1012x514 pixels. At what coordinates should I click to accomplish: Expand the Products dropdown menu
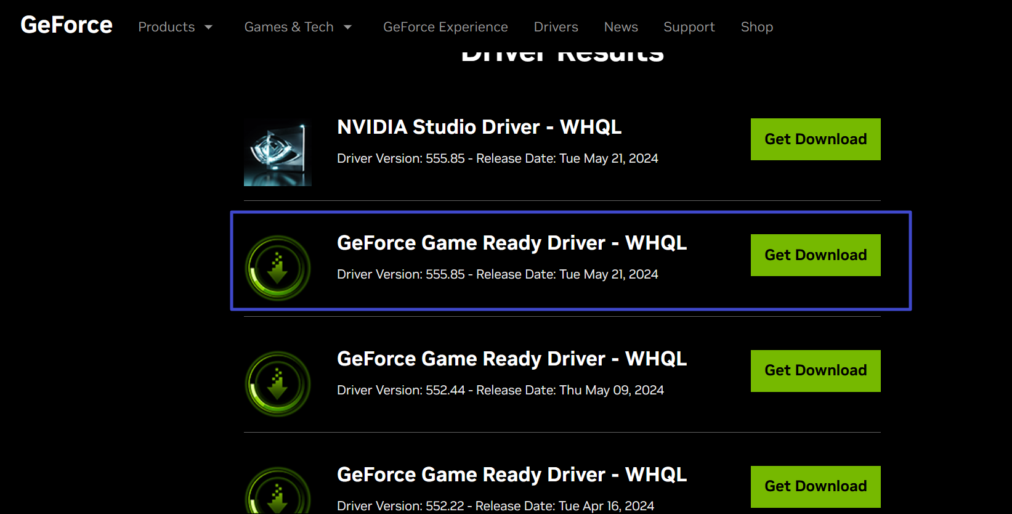point(175,27)
